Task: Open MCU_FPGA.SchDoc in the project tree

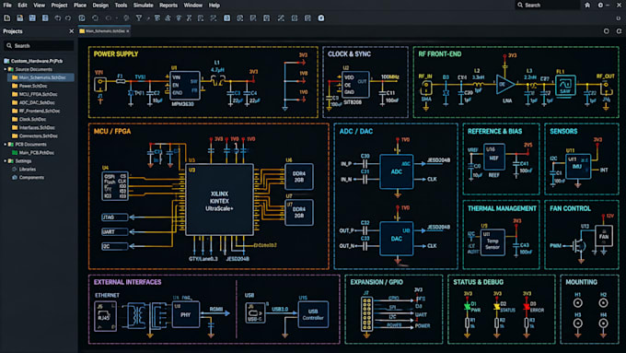Action: coord(38,94)
